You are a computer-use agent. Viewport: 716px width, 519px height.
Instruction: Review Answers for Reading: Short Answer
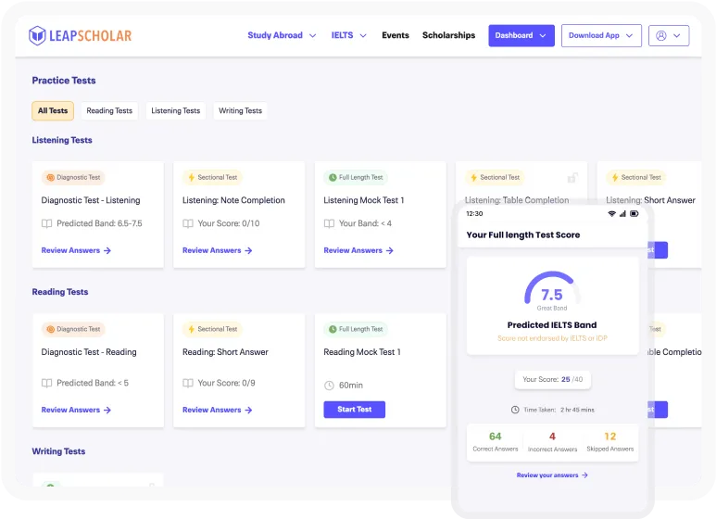218,410
